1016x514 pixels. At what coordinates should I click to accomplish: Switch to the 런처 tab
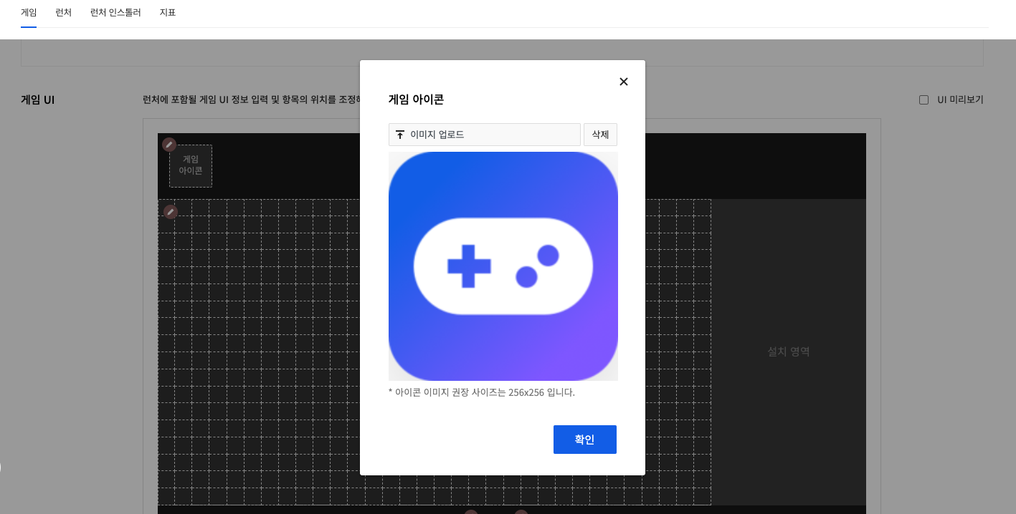pos(63,12)
